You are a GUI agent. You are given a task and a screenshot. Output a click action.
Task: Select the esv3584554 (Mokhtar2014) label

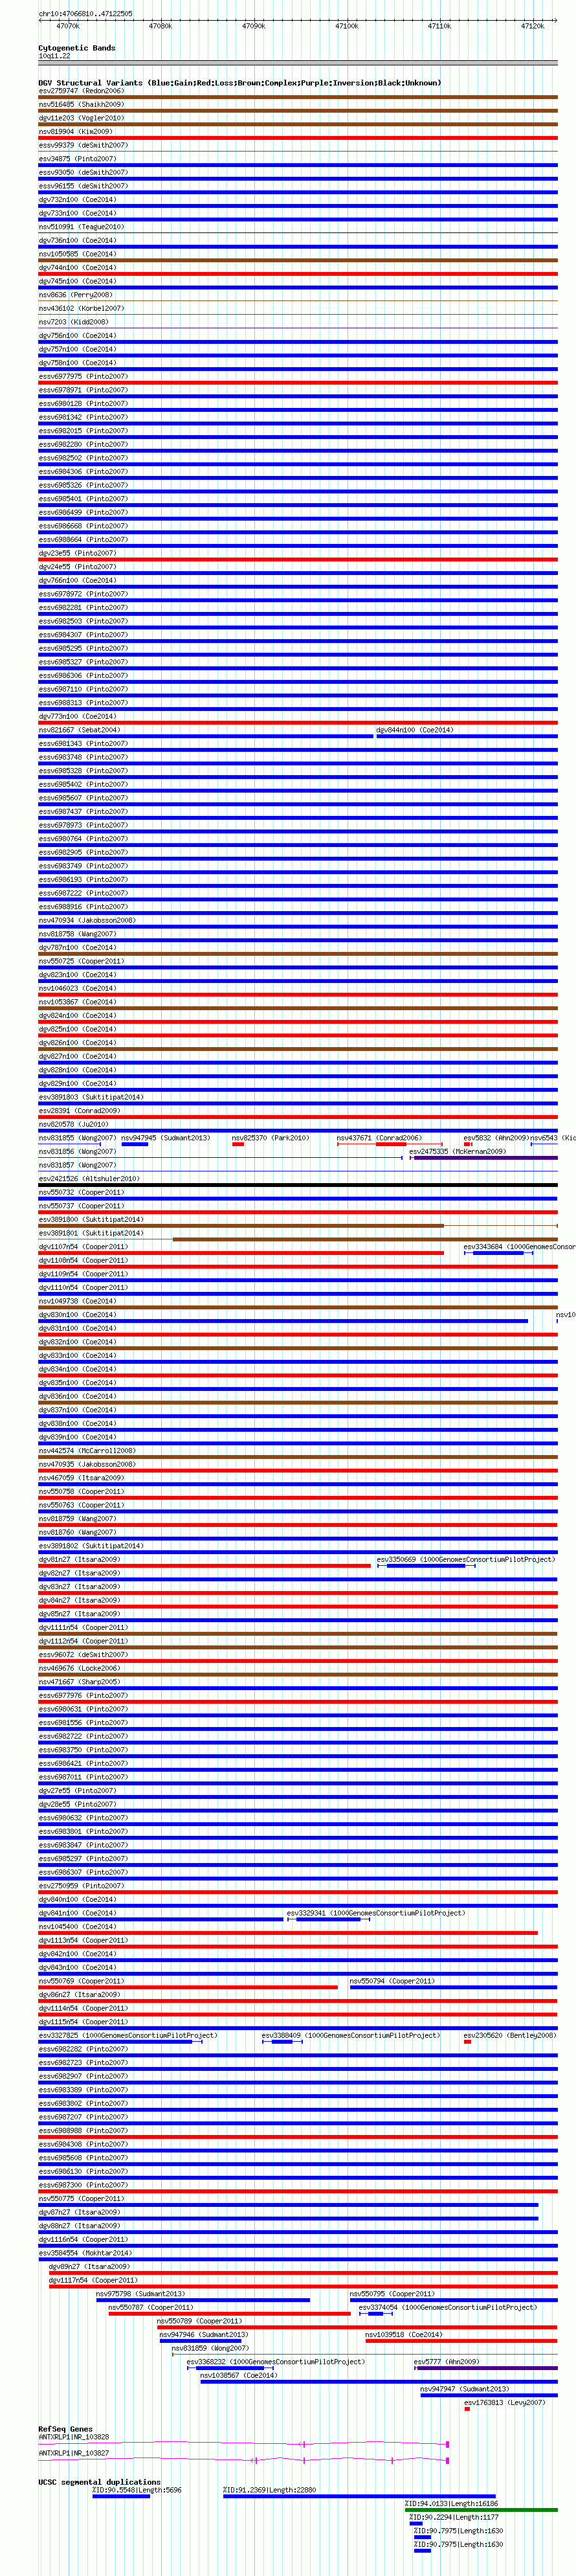point(85,2252)
